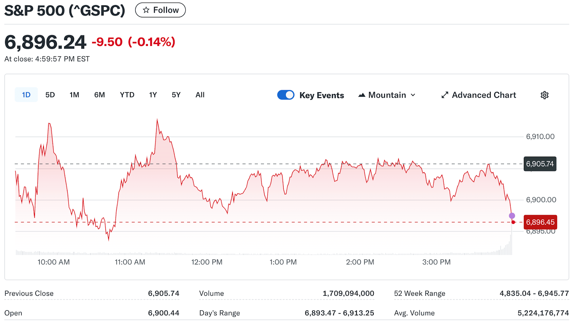Click the Previous Close value 6,905.74
The image size is (576, 321).
click(x=163, y=293)
